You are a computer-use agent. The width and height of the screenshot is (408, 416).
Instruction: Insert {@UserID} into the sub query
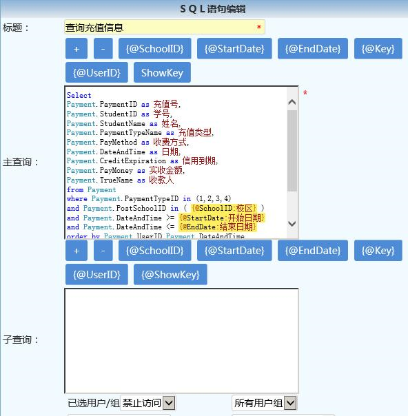click(x=96, y=274)
